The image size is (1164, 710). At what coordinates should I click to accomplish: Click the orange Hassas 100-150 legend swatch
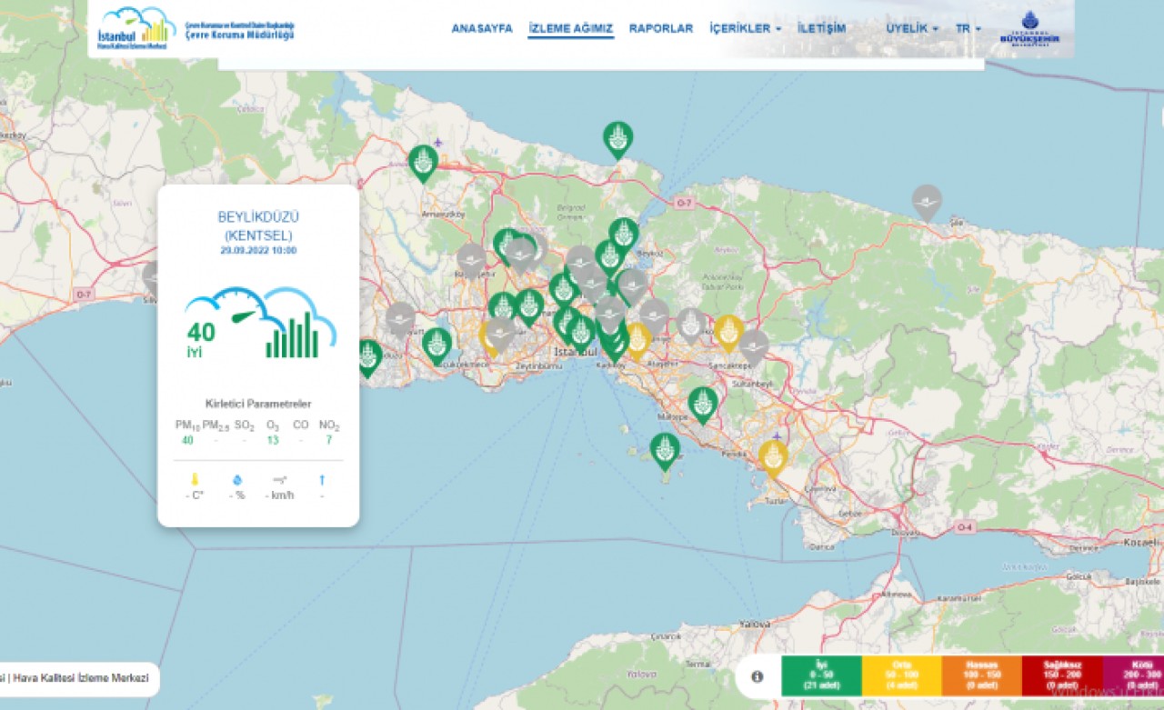pos(981,676)
